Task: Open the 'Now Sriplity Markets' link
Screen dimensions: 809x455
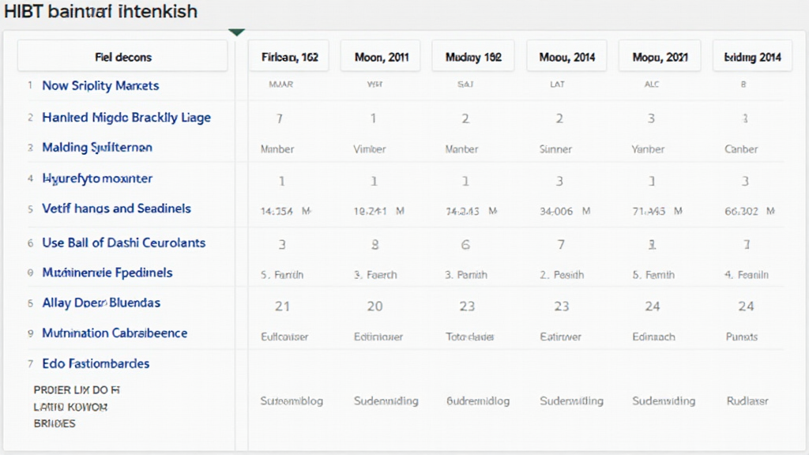Action: (x=100, y=85)
